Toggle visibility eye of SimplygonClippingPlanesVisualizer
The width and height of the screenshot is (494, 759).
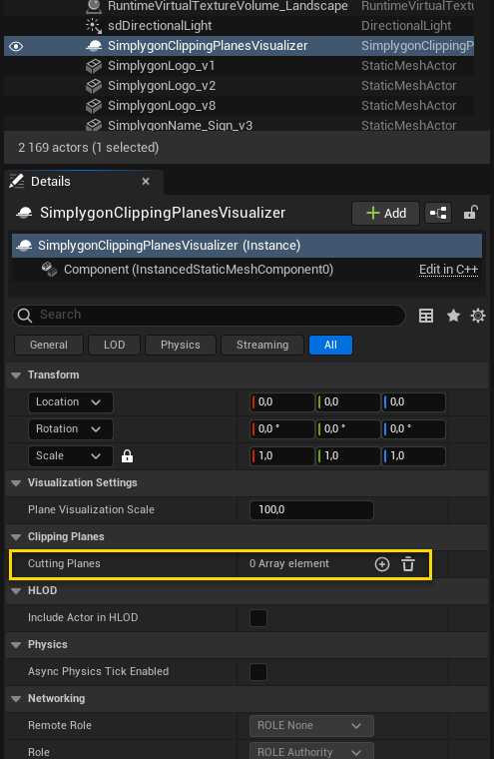coord(16,47)
